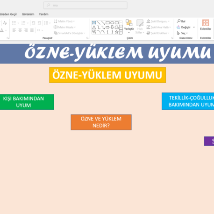The width and height of the screenshot is (214, 214).
Task: Select the orange ÖZNE VE YÜKLEM NEDİR? box
Action: [101, 122]
